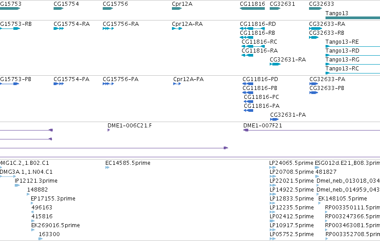Click the CG32633 gene glyph
This screenshot has height=241, width=380.
pos(316,8)
